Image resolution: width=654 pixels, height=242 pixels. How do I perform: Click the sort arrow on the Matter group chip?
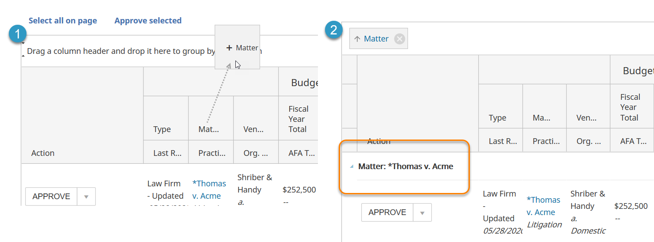click(357, 39)
